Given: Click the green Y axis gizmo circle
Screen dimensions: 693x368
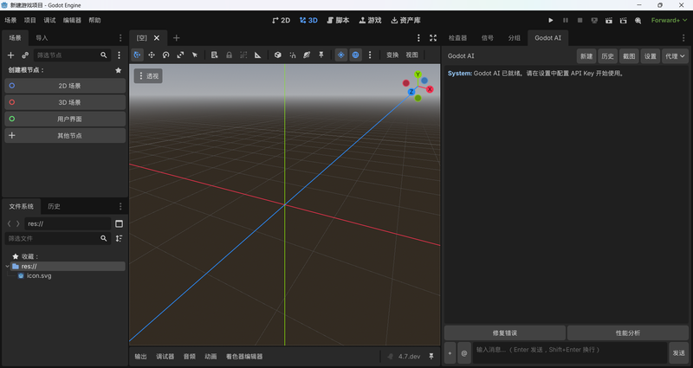Looking at the screenshot, I should click(418, 74).
